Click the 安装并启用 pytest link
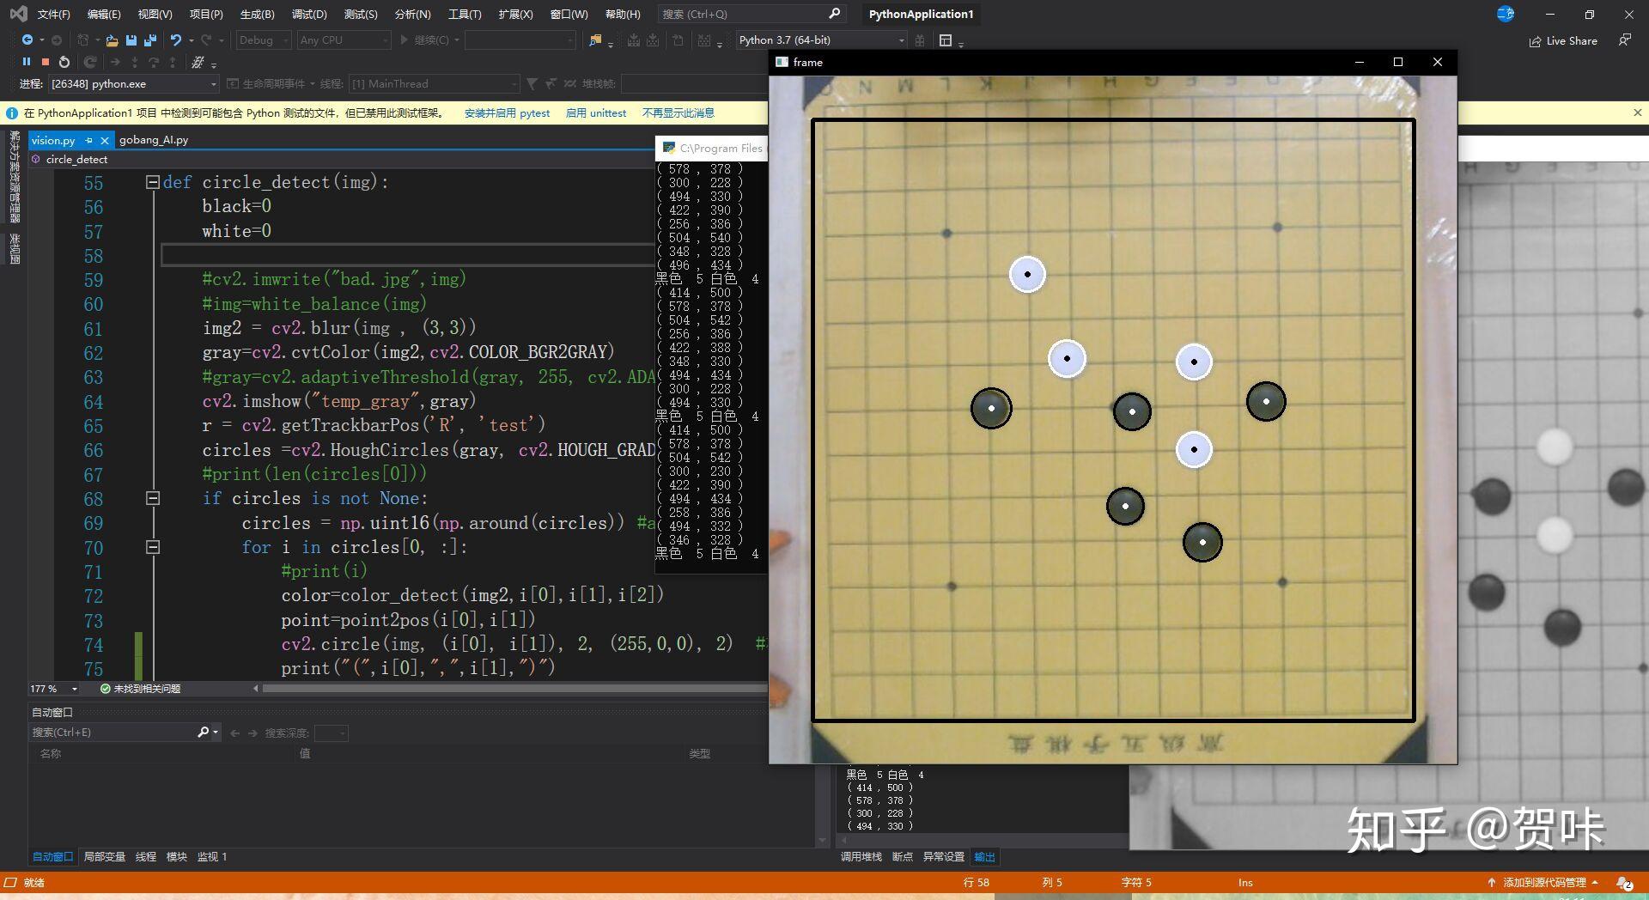 pyautogui.click(x=507, y=113)
